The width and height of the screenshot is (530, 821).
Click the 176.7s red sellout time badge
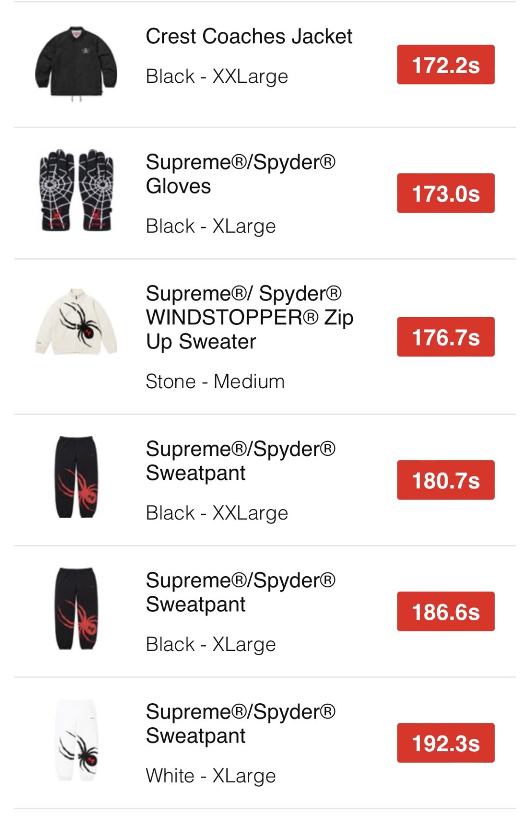[445, 337]
